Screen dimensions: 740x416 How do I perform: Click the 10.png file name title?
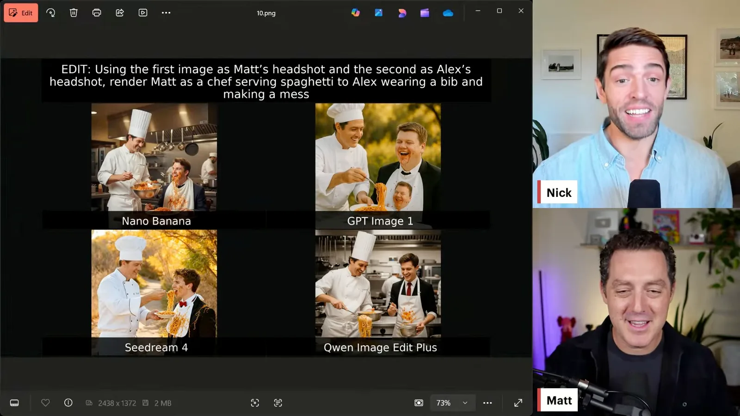click(266, 13)
